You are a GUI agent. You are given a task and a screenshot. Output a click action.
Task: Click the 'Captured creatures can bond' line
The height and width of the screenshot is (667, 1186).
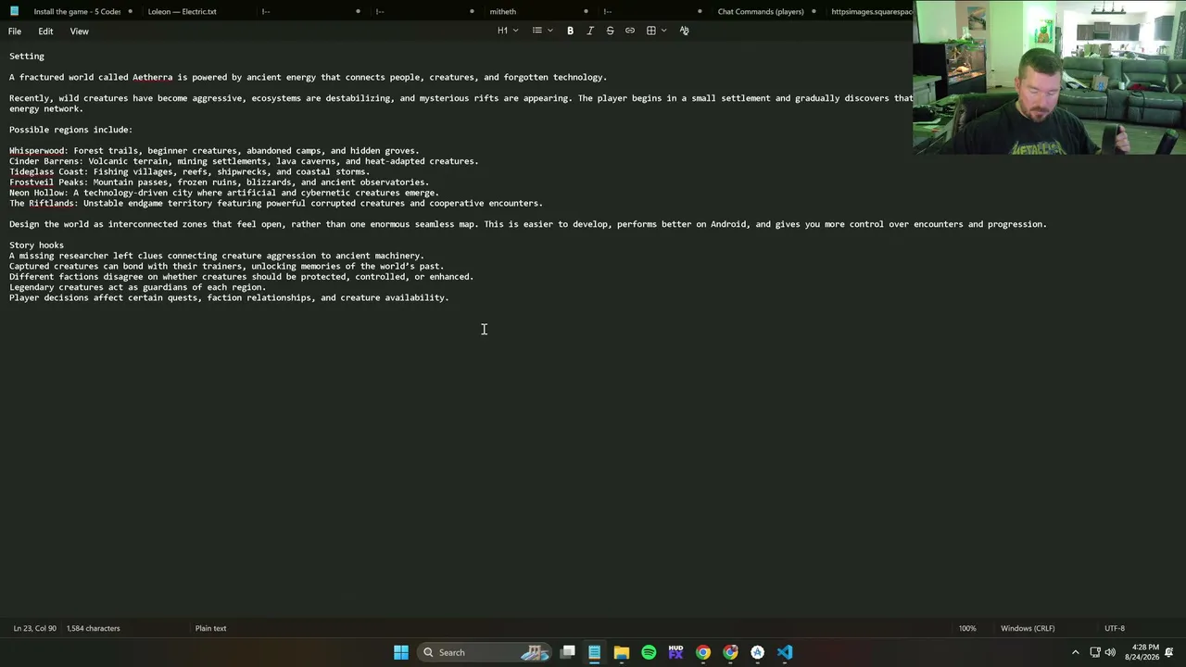[226, 267]
